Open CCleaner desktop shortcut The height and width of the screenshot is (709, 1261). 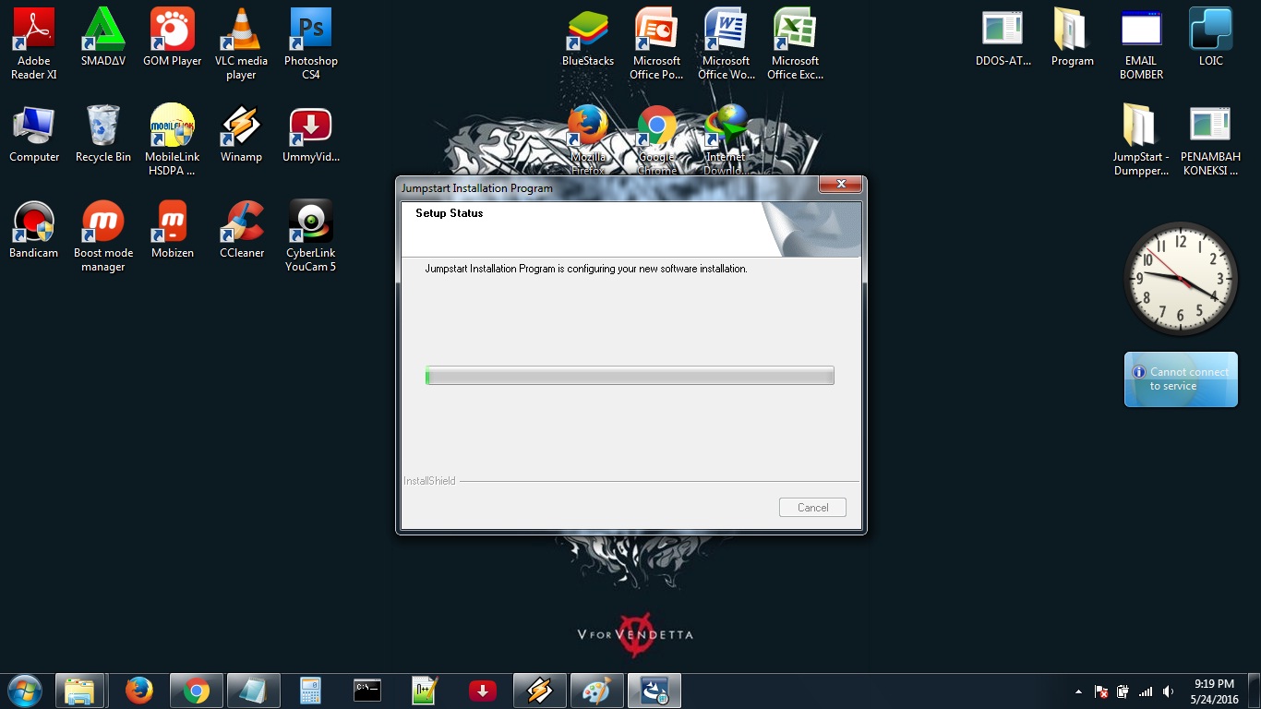point(241,230)
